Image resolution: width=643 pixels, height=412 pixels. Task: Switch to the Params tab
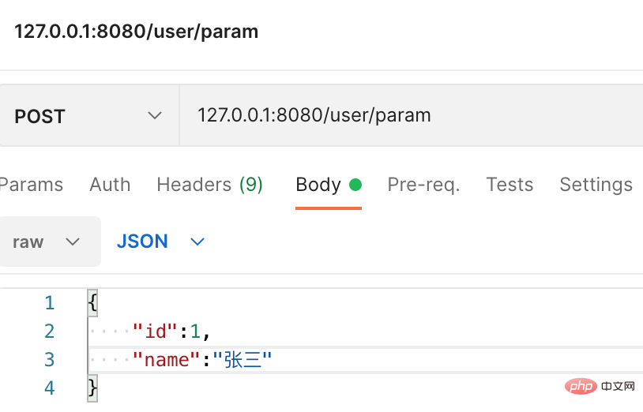(x=31, y=185)
